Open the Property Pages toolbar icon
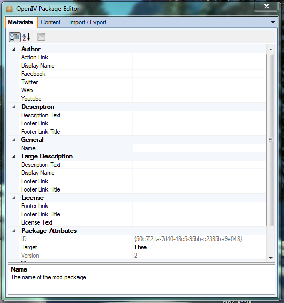284x303 pixels. (41, 37)
